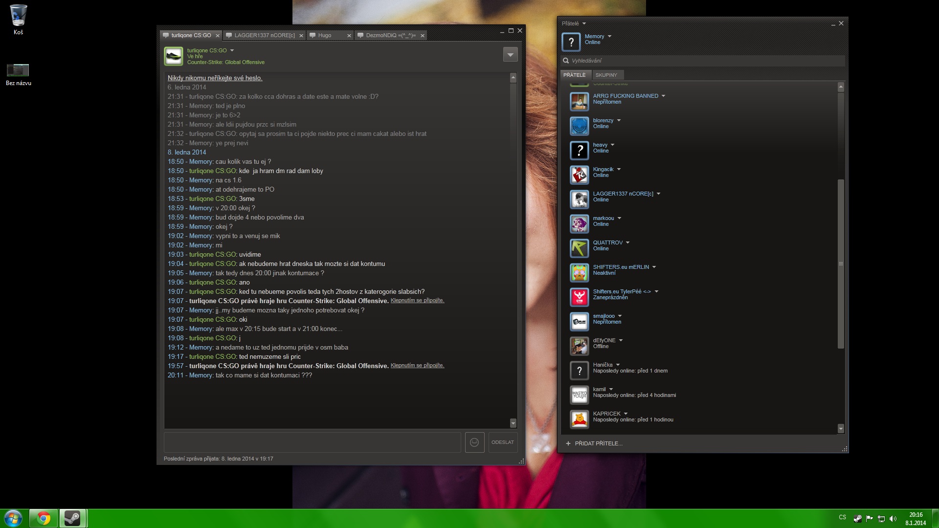Open Kingacik friend dropdown arrow

pos(619,169)
